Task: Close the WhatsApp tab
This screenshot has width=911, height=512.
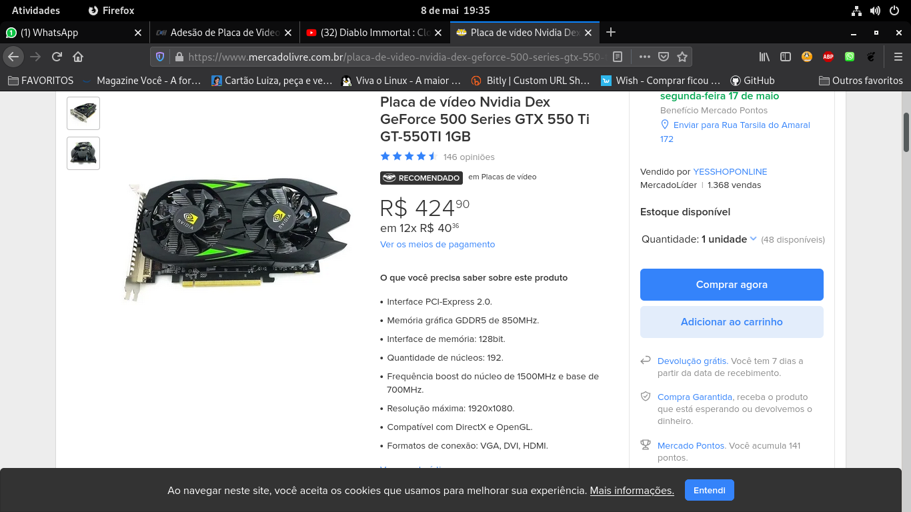Action: (138, 32)
